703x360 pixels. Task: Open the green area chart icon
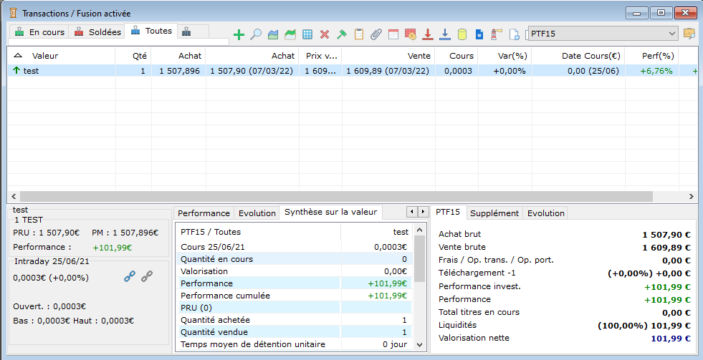pos(290,34)
